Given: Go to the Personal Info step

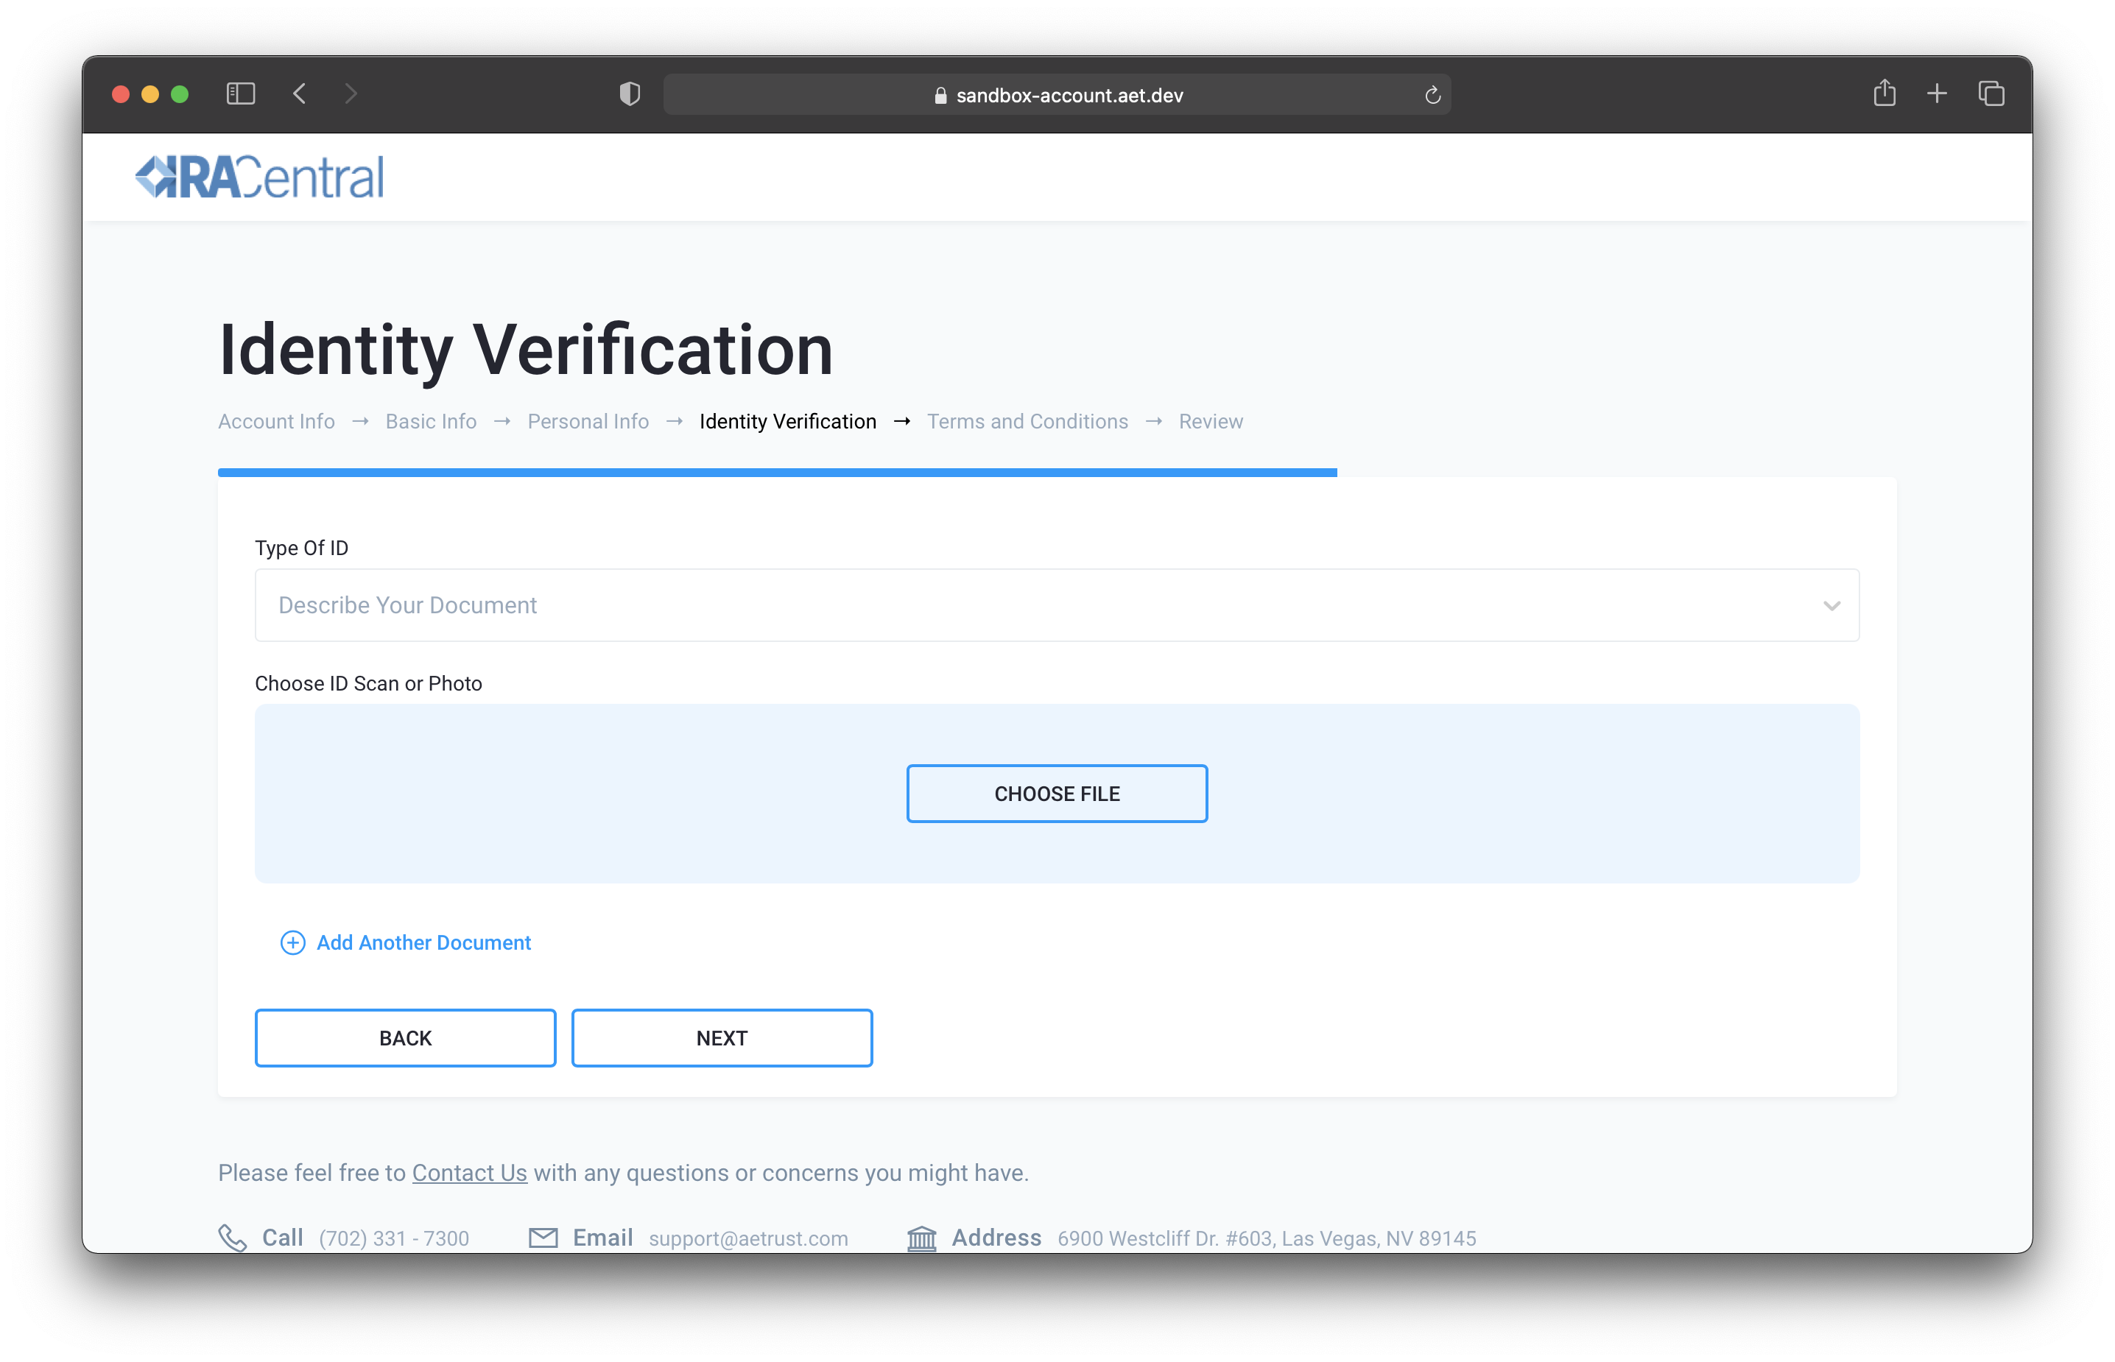Looking at the screenshot, I should tap(588, 422).
